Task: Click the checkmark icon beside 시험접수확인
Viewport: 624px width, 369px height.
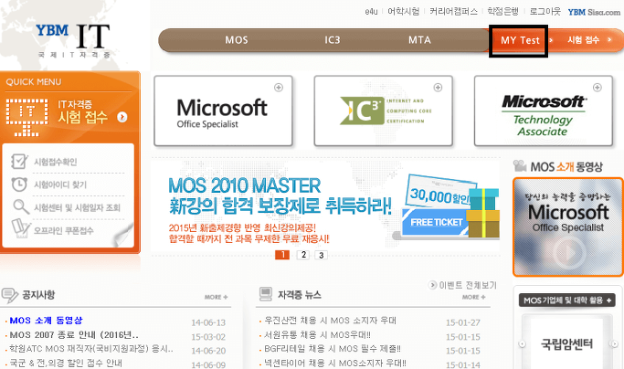Action: [19, 162]
